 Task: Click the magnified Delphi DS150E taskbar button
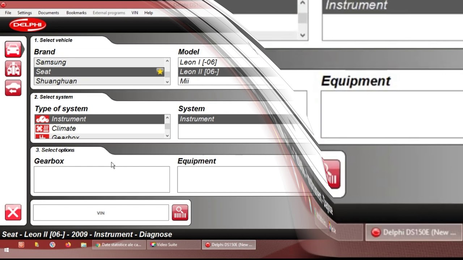pyautogui.click(x=413, y=232)
